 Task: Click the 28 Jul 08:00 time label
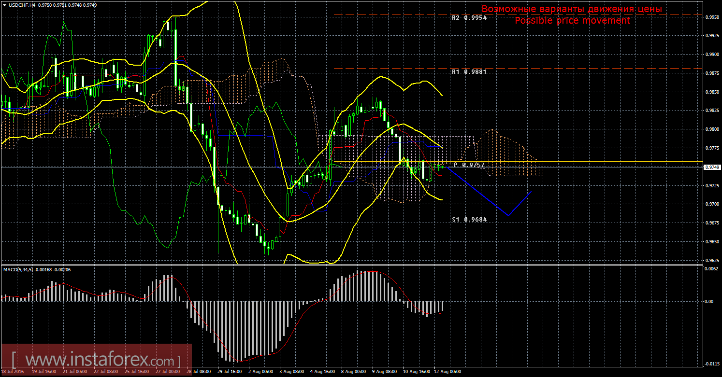coord(199,372)
